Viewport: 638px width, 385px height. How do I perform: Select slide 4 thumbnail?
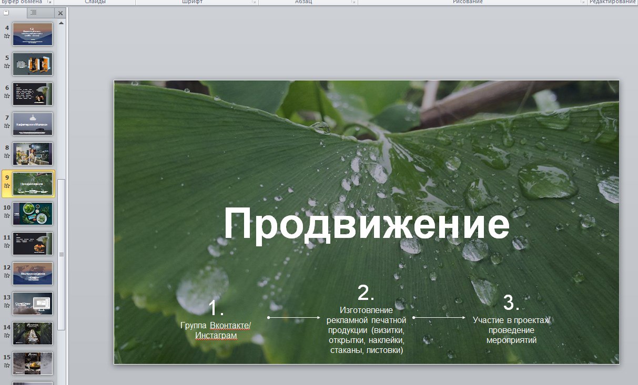pyautogui.click(x=33, y=34)
